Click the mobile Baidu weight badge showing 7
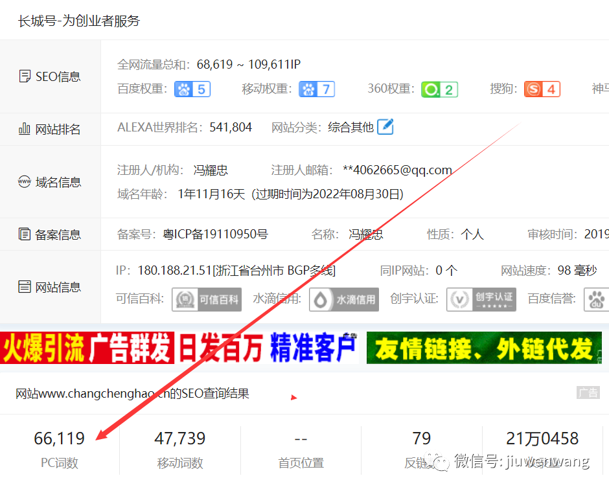Viewport: 609px width, 489px height. coord(317,89)
